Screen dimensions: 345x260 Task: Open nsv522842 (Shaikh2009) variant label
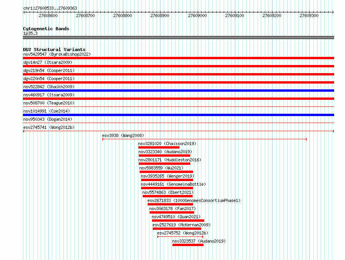(49, 87)
